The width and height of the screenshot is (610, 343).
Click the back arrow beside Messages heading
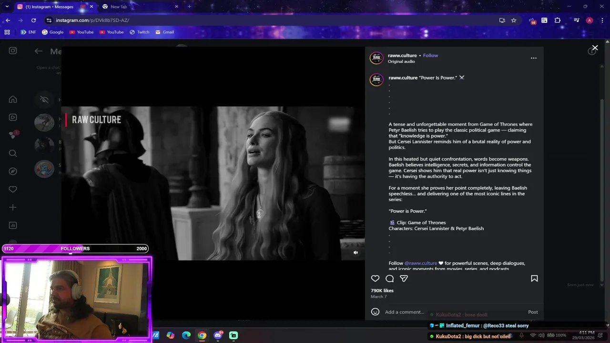point(39,51)
